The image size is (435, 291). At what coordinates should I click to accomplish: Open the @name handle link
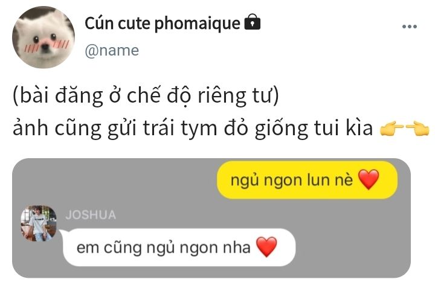(112, 51)
